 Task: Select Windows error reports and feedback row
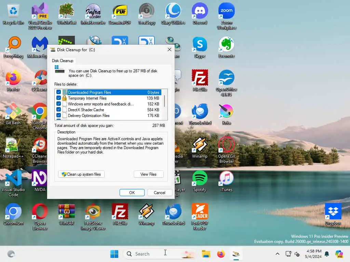(108, 104)
